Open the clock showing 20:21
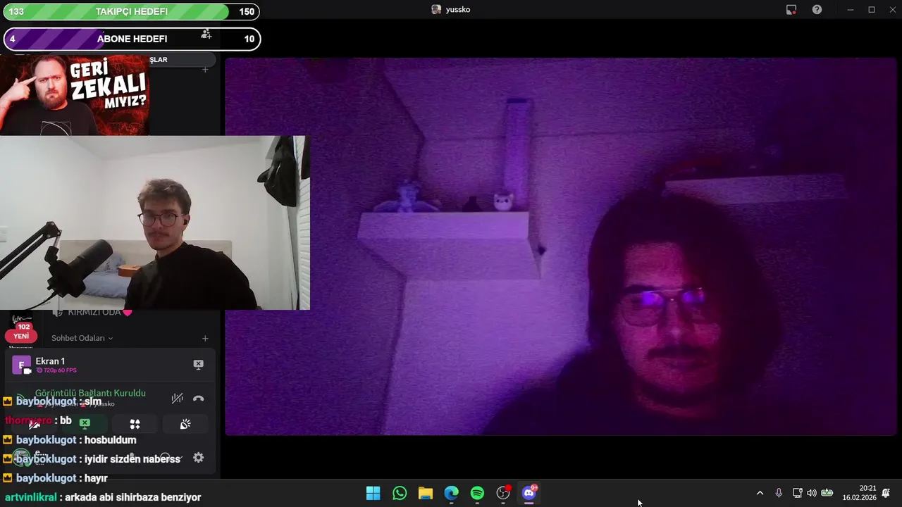902x507 pixels. (x=859, y=493)
